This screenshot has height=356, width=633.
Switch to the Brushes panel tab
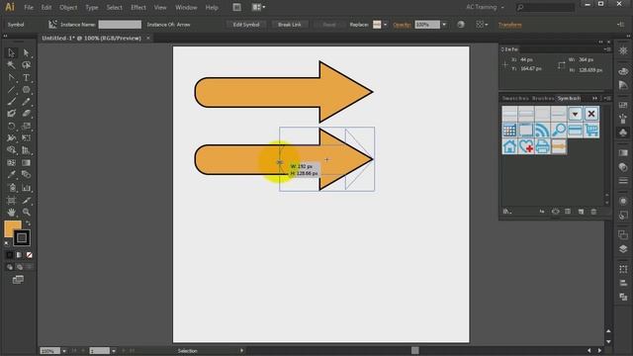[543, 99]
